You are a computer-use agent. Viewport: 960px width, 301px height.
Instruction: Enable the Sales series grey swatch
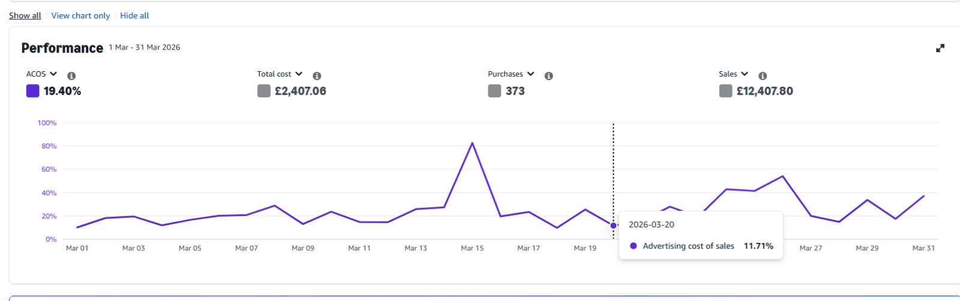point(725,91)
